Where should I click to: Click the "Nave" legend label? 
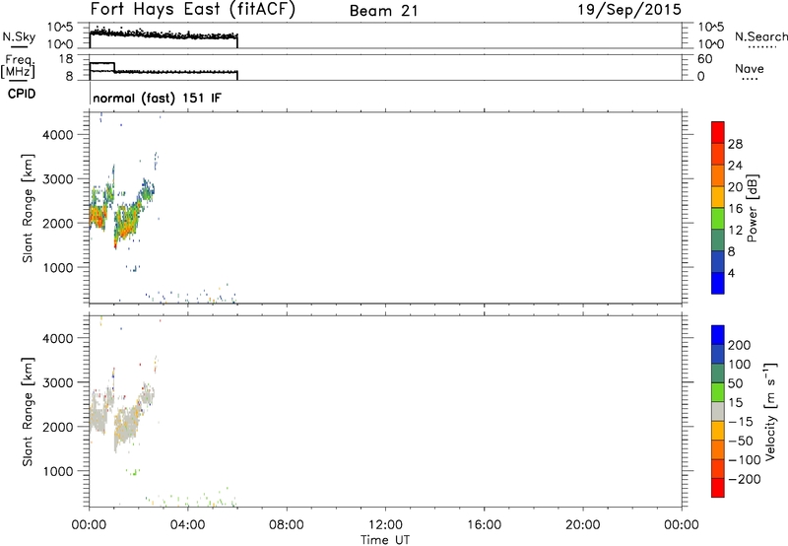pos(749,68)
